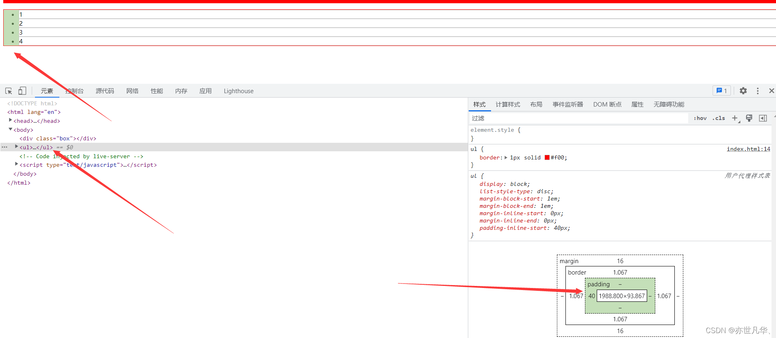Select the html lang="en" node
This screenshot has width=776, height=338.
[34, 112]
